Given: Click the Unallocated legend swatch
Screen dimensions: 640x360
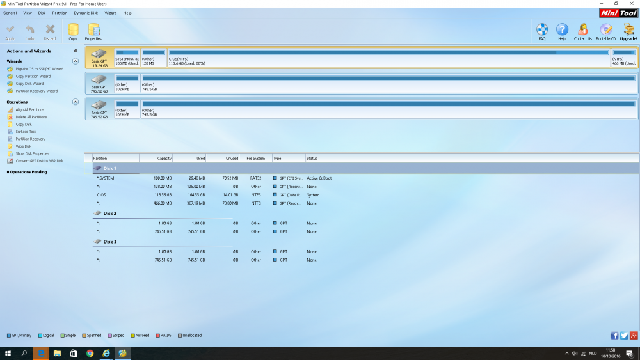Looking at the screenshot, I should tap(180, 336).
